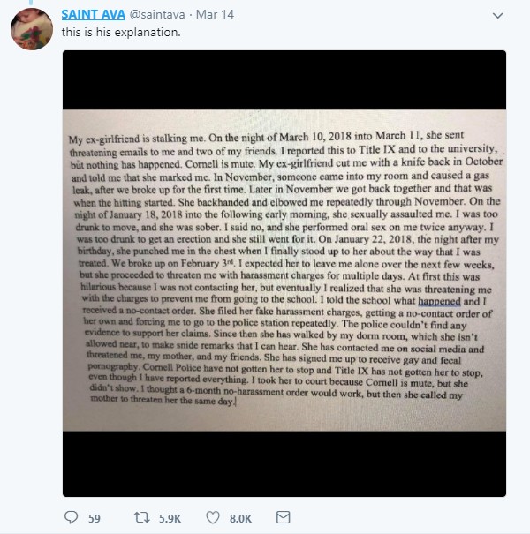Expand the attached explanation letter photo

point(284,270)
